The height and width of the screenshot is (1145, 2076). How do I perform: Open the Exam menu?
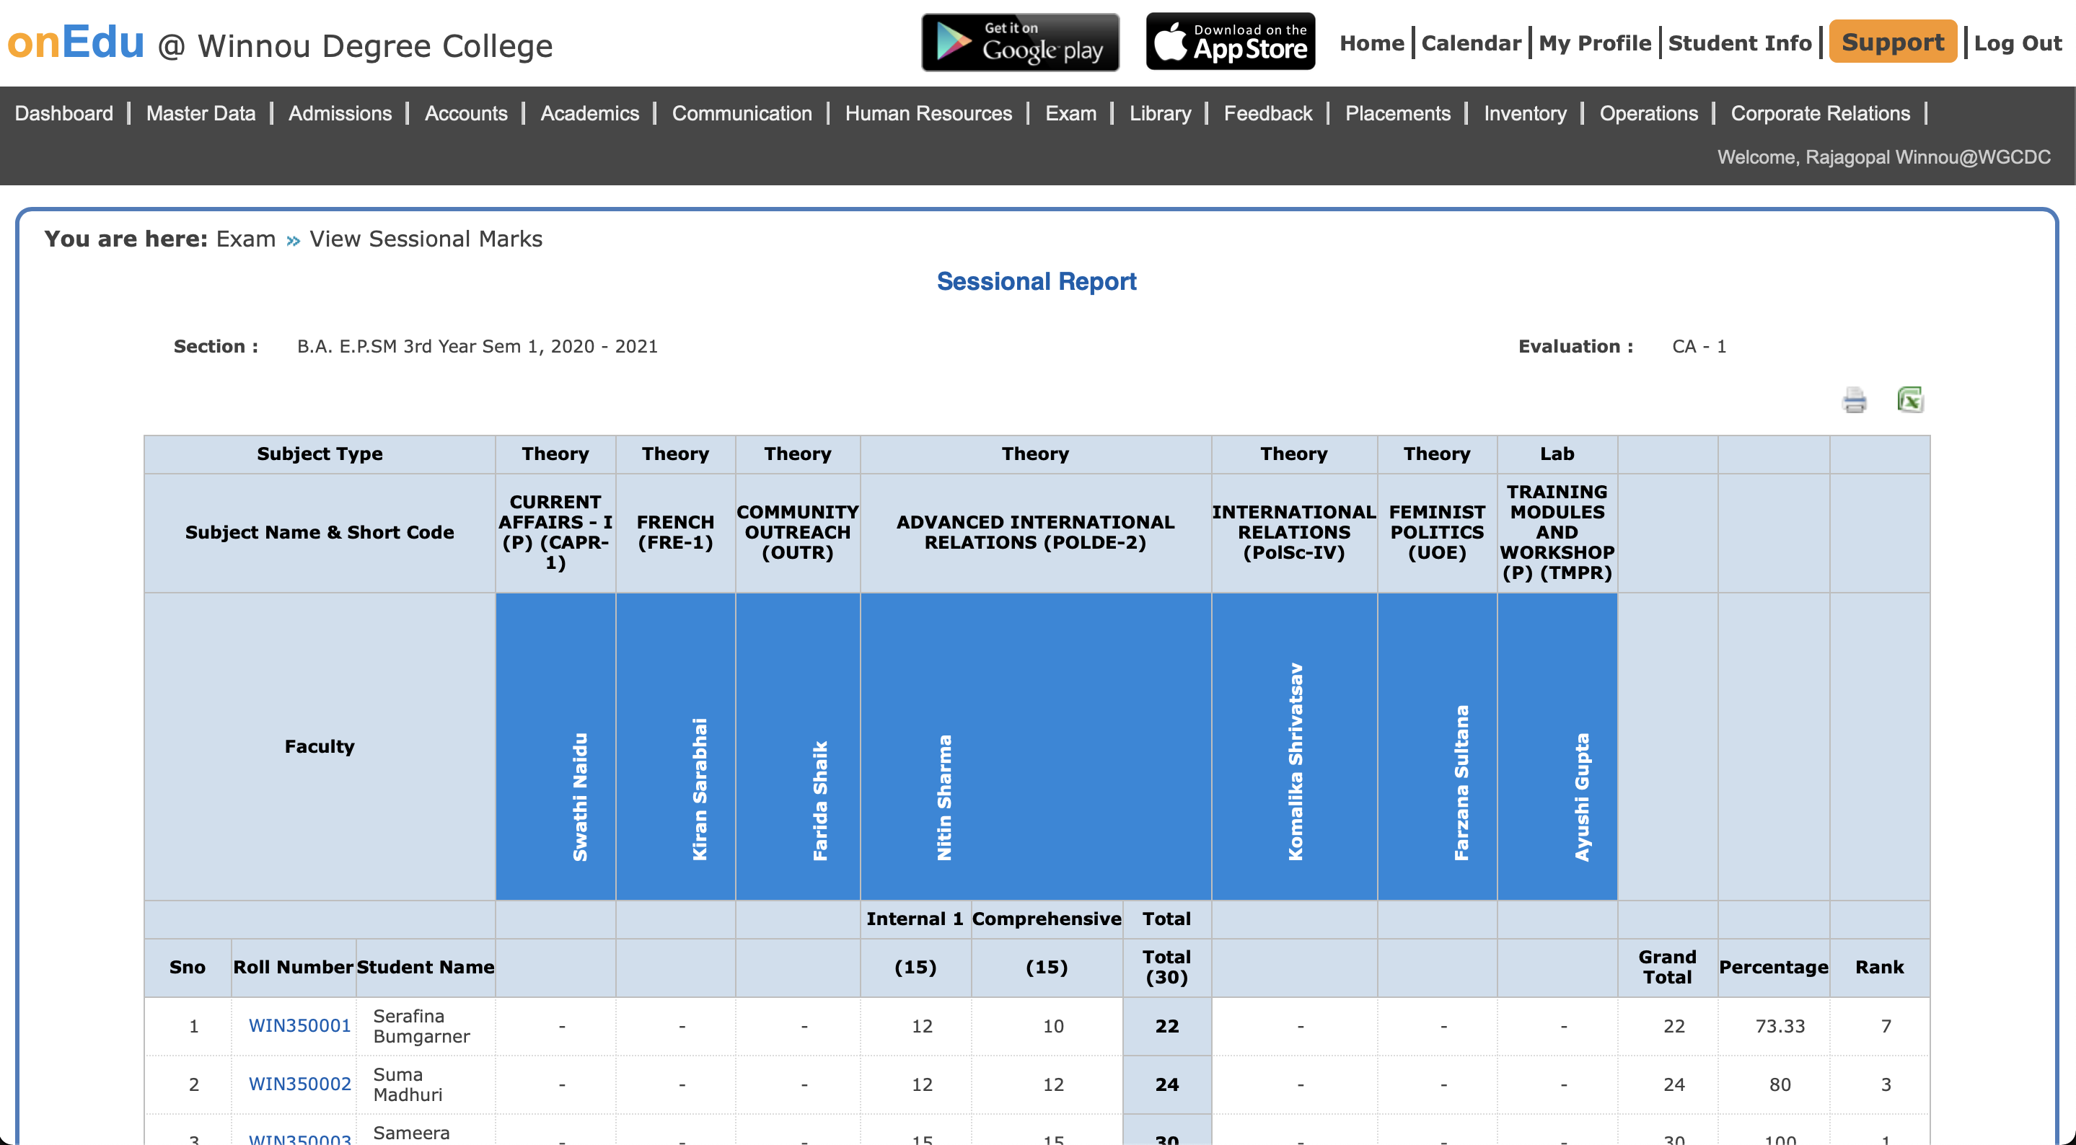1070,114
